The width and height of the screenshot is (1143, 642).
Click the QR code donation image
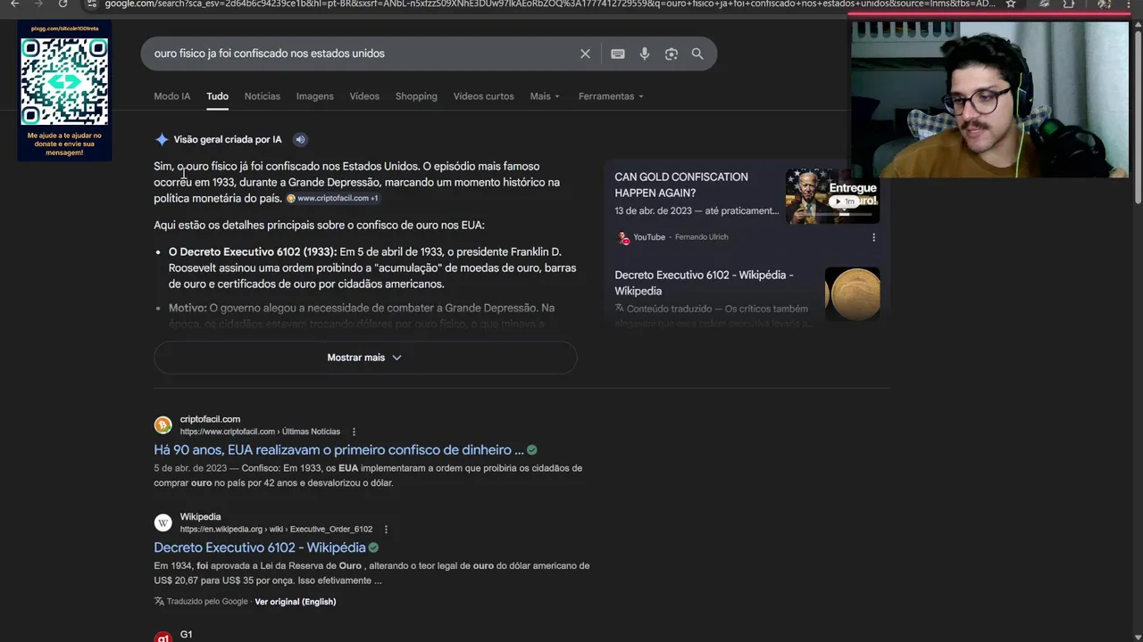(64, 81)
